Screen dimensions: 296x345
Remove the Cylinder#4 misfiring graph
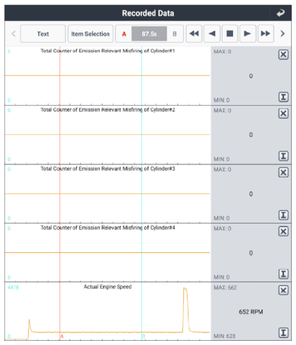(283, 231)
